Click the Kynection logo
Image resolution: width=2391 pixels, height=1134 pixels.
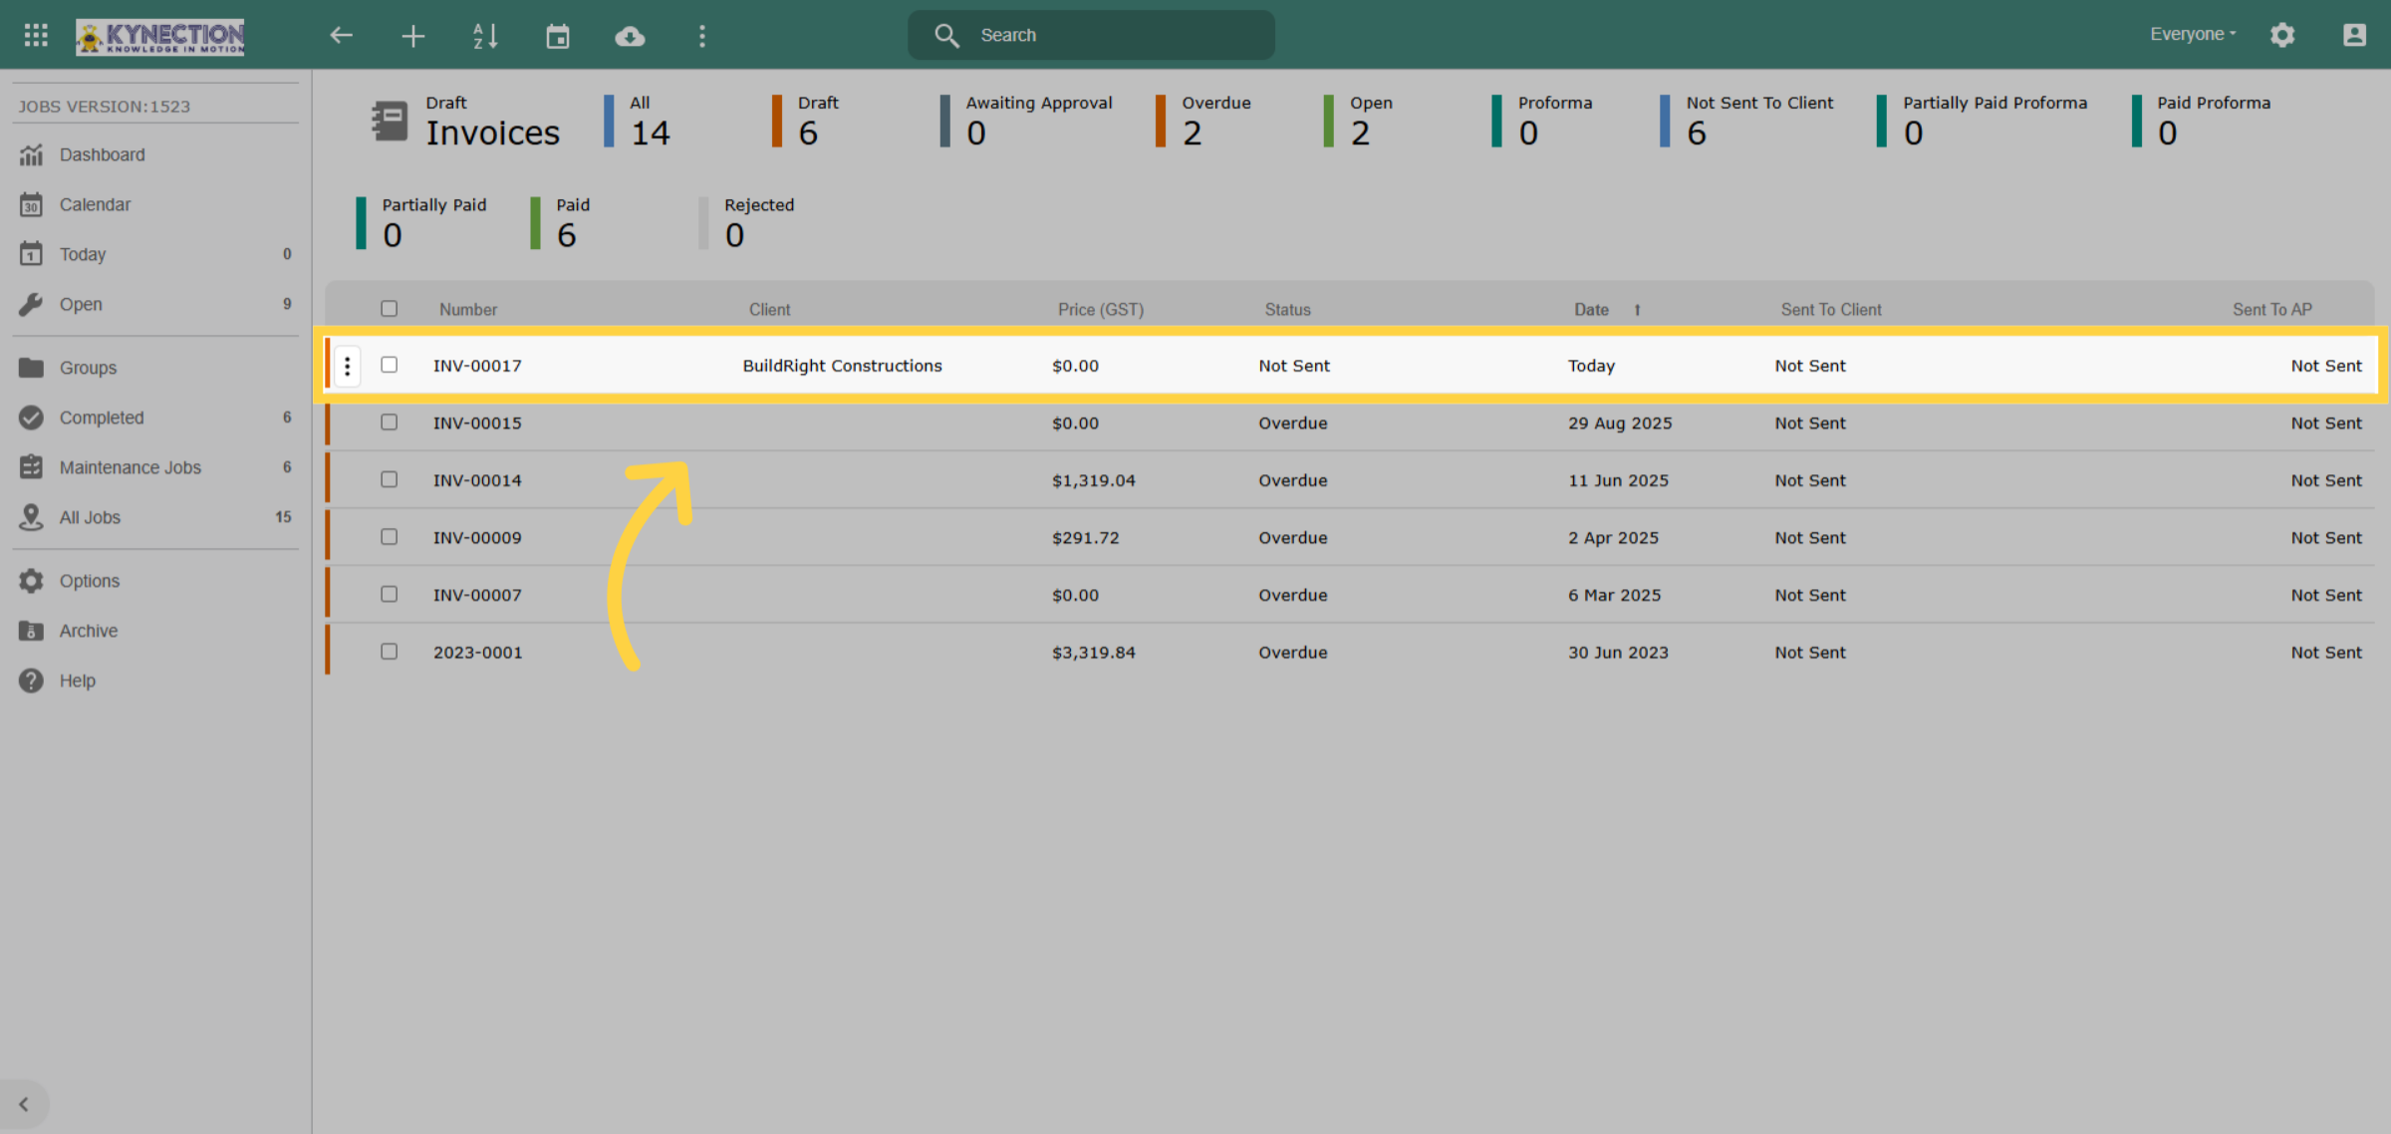(x=160, y=36)
